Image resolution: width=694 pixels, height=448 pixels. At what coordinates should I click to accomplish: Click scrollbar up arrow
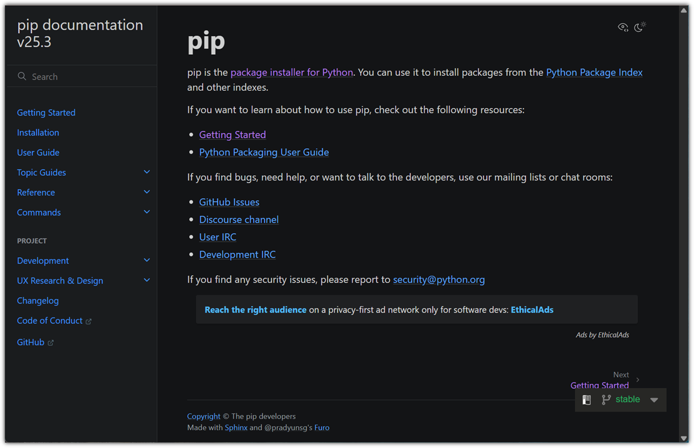point(684,11)
